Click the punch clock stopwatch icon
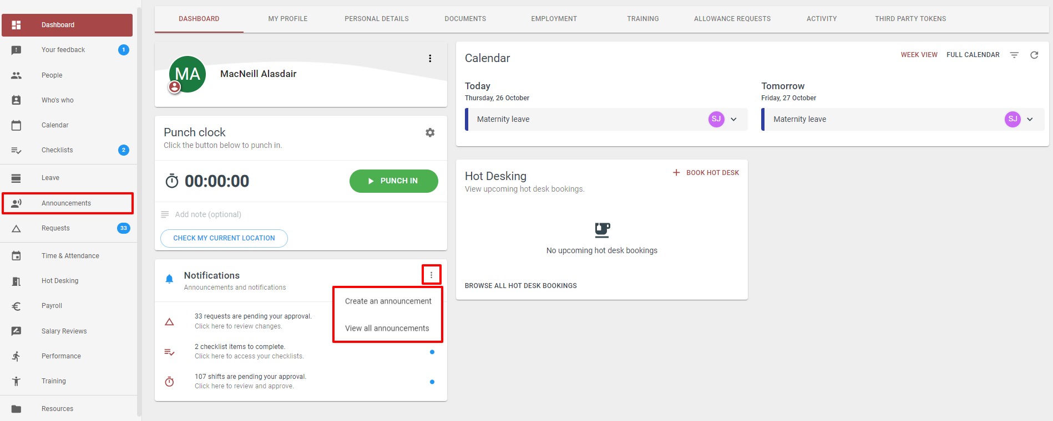 (172, 181)
